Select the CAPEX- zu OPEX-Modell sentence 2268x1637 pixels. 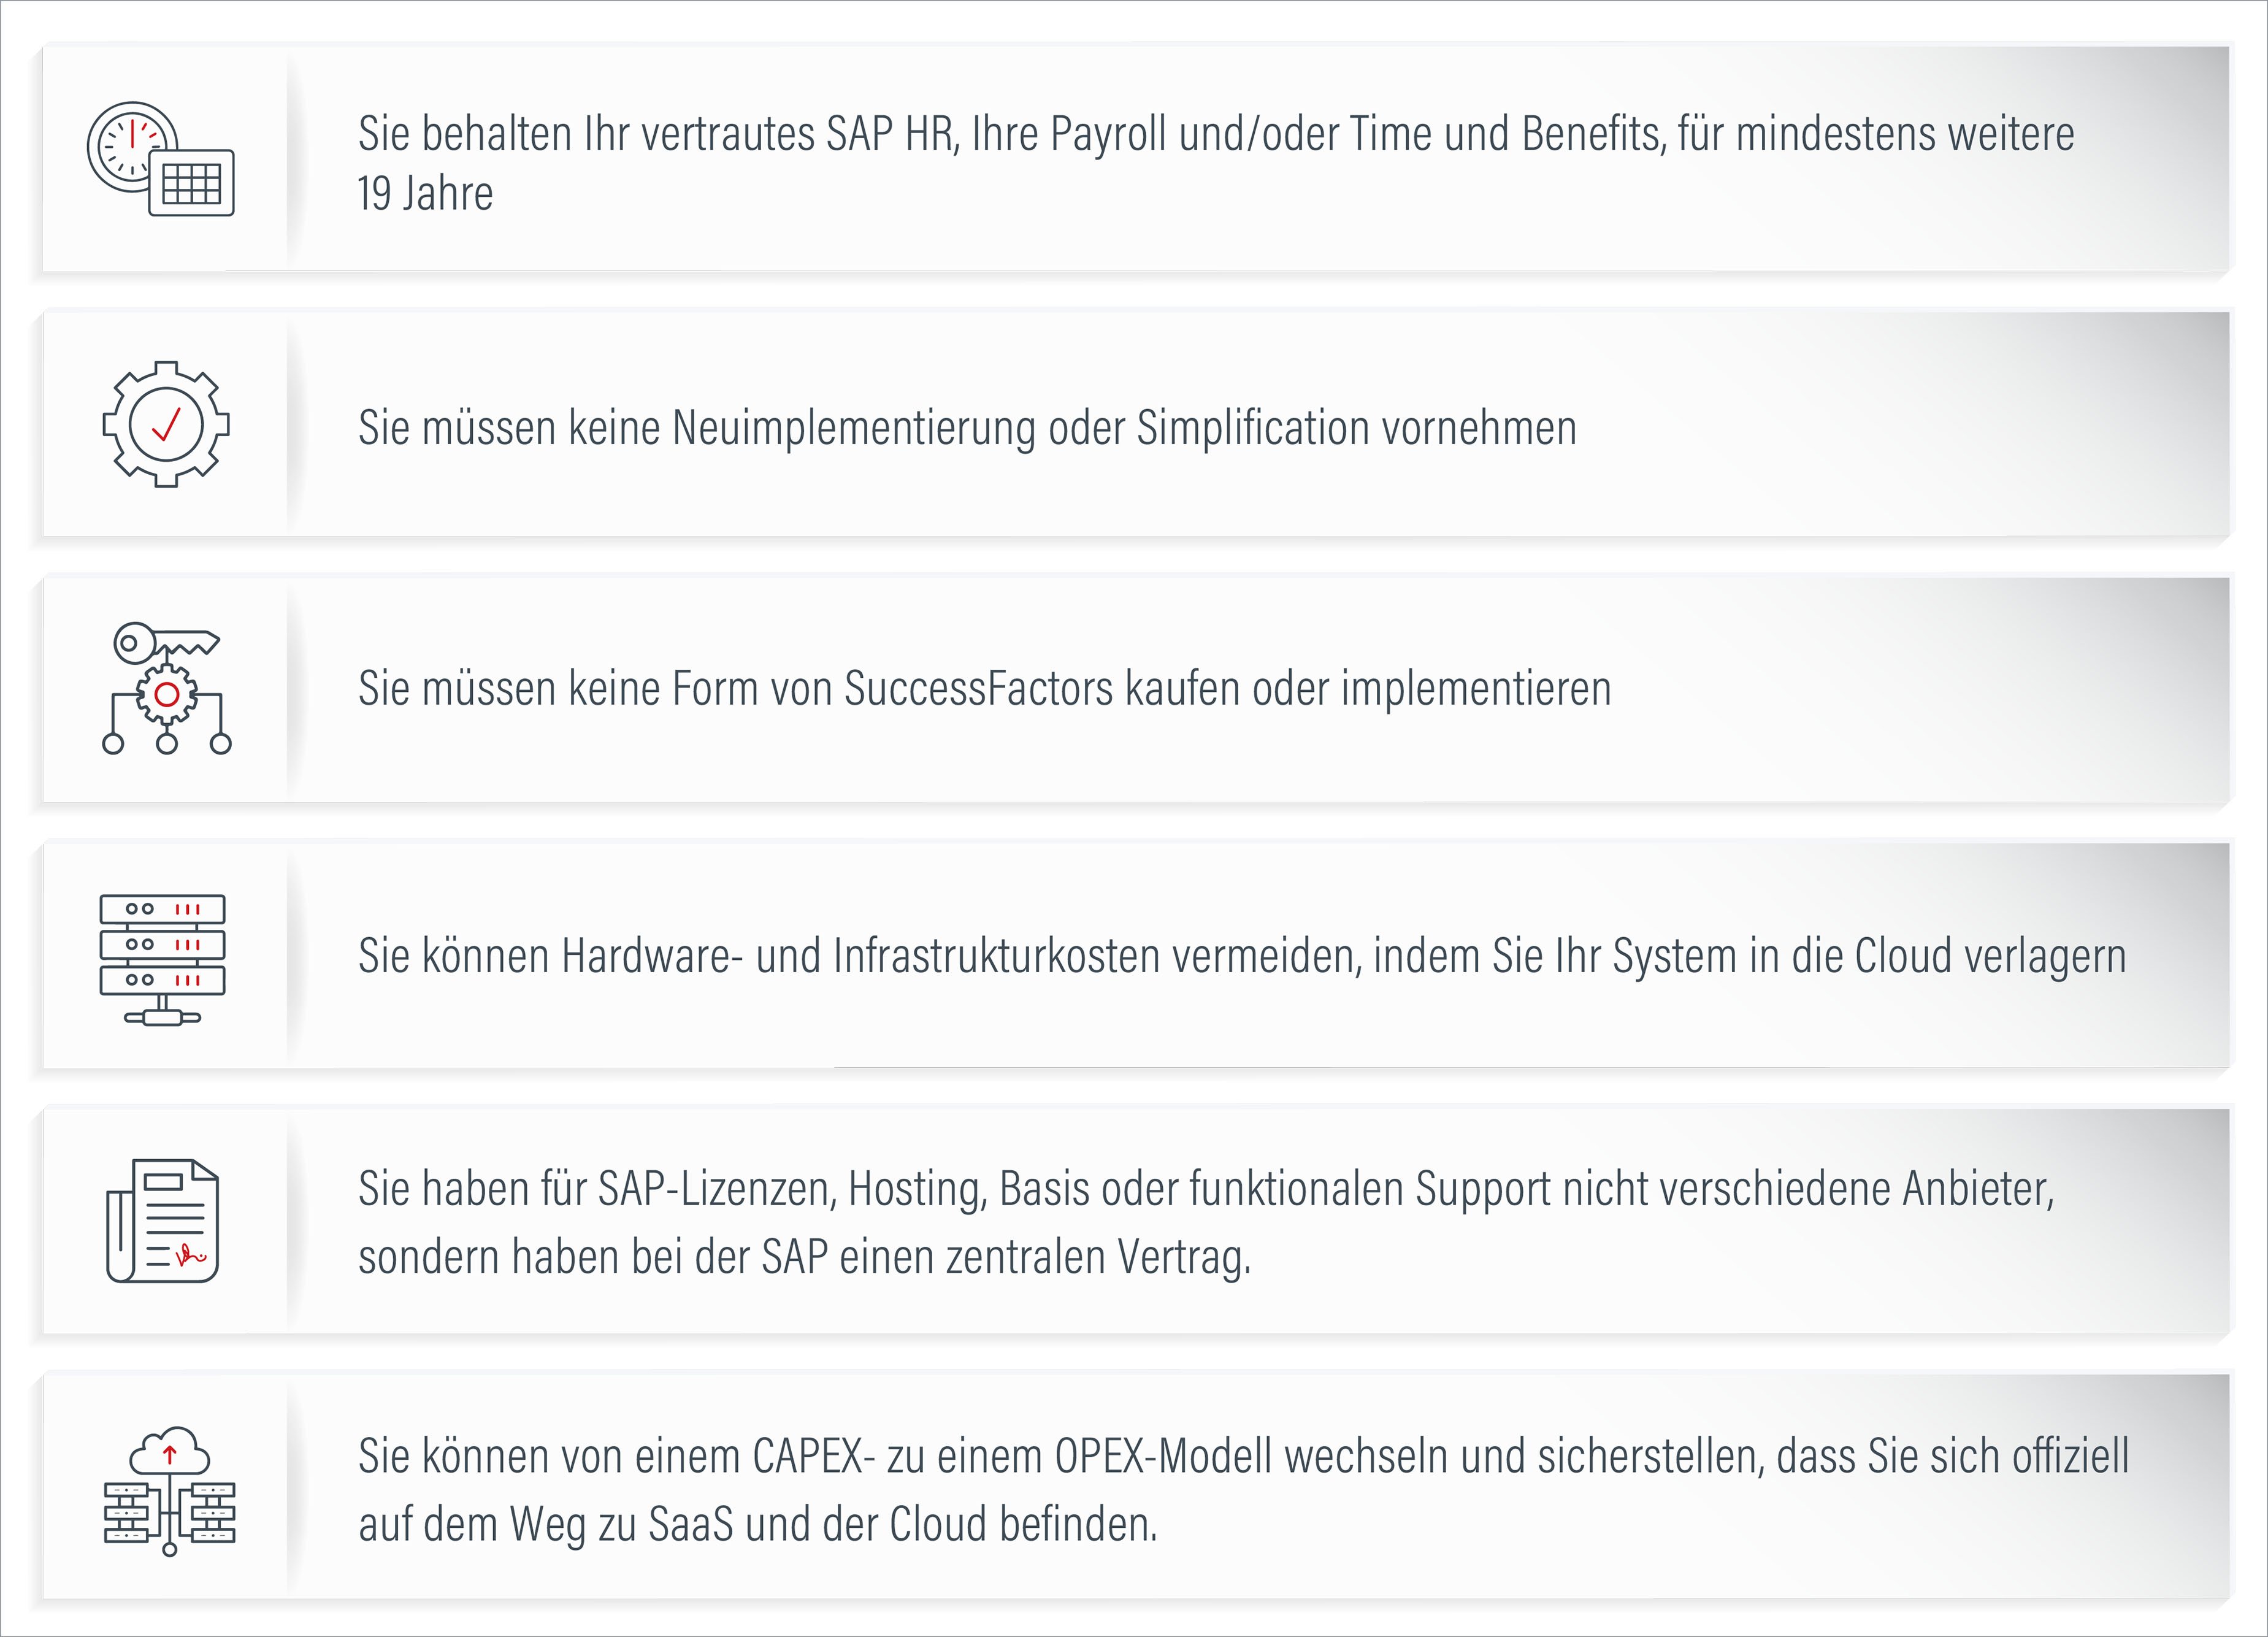(1243, 1456)
